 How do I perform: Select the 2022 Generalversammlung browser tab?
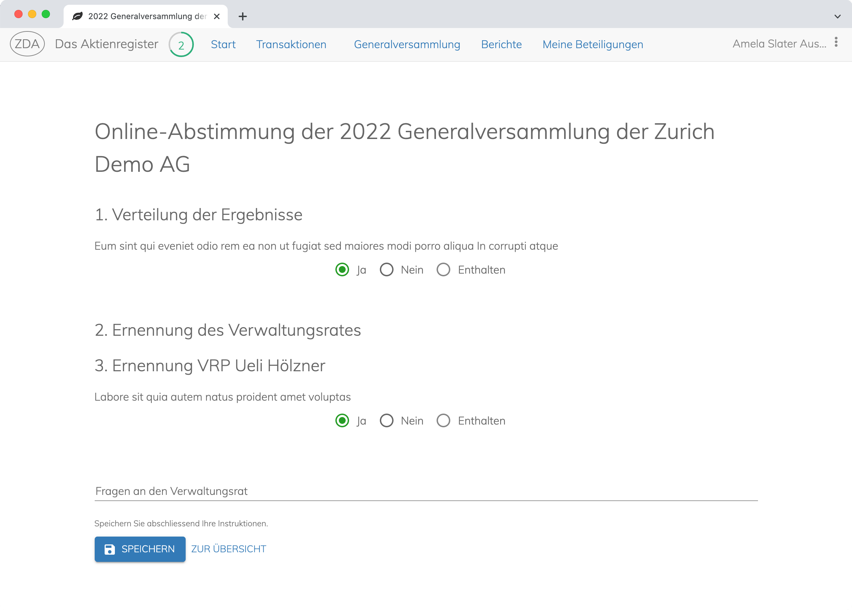pyautogui.click(x=146, y=16)
